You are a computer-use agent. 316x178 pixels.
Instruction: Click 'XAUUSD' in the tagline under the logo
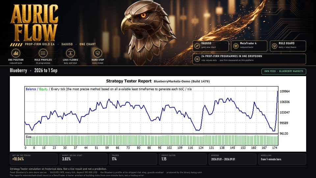pos(67,44)
